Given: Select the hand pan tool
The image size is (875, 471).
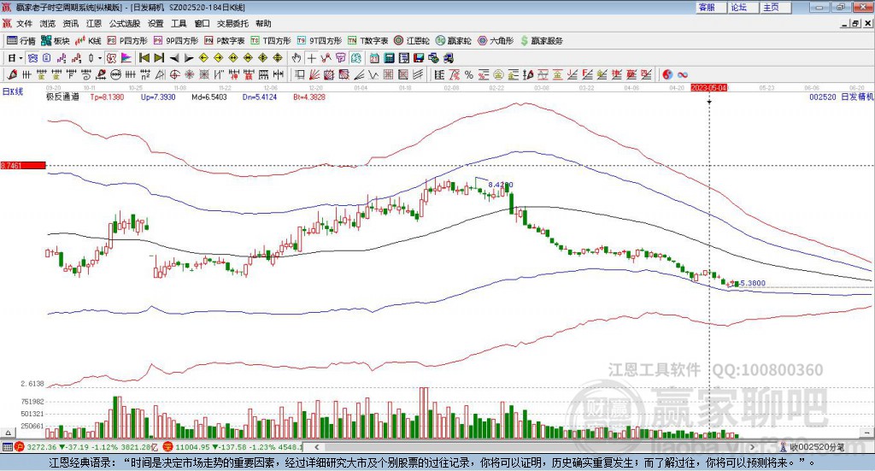Looking at the screenshot, I should click(x=297, y=58).
